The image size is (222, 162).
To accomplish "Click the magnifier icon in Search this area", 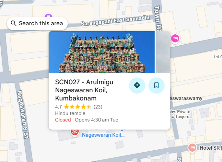I will tap(14, 23).
